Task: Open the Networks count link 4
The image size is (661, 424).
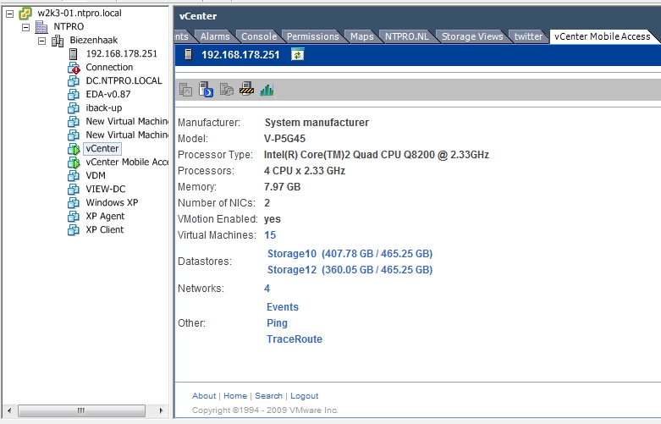Action: pyautogui.click(x=267, y=289)
